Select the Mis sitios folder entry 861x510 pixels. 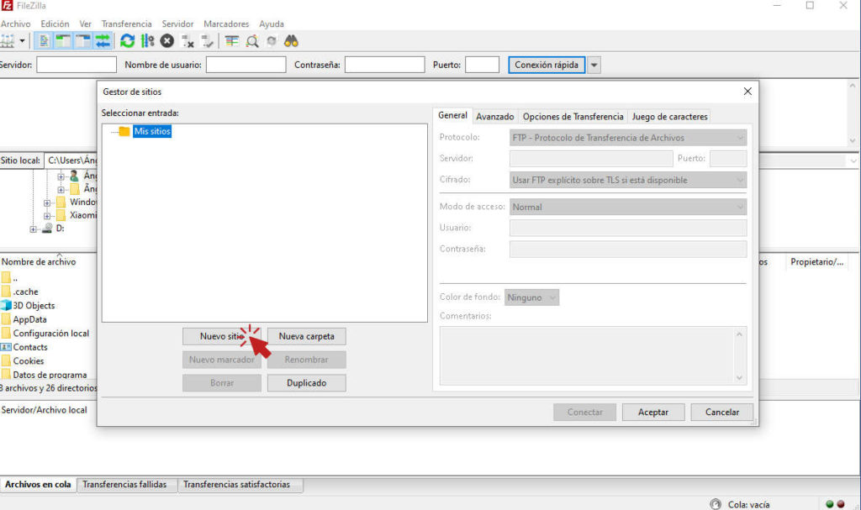click(152, 131)
